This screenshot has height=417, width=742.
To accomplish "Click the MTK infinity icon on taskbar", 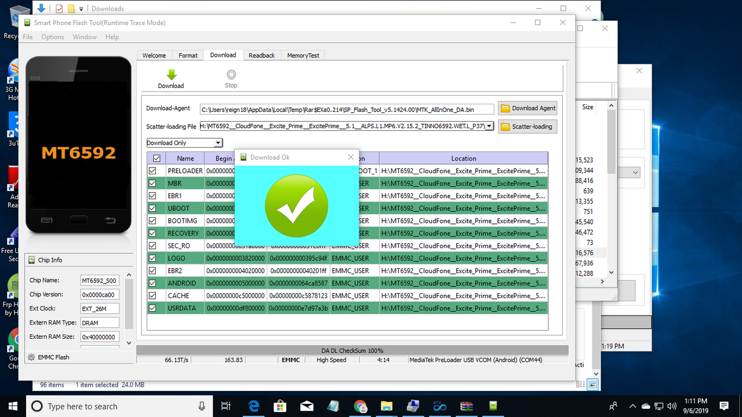I will pos(439,406).
